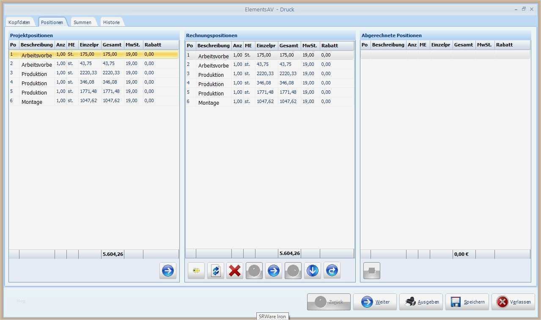Open the Kopfdaten tab
The image size is (541, 320).
[19, 22]
